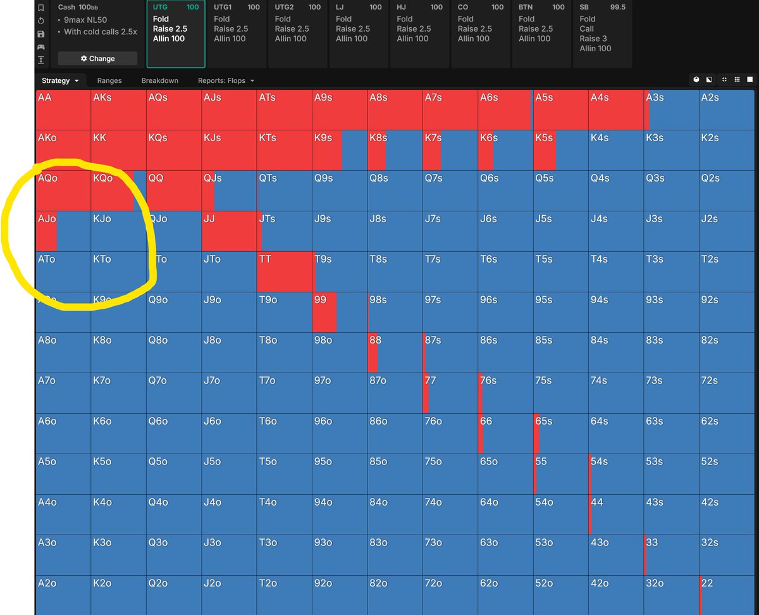
Task: Select the UTG position card
Action: coord(176,34)
